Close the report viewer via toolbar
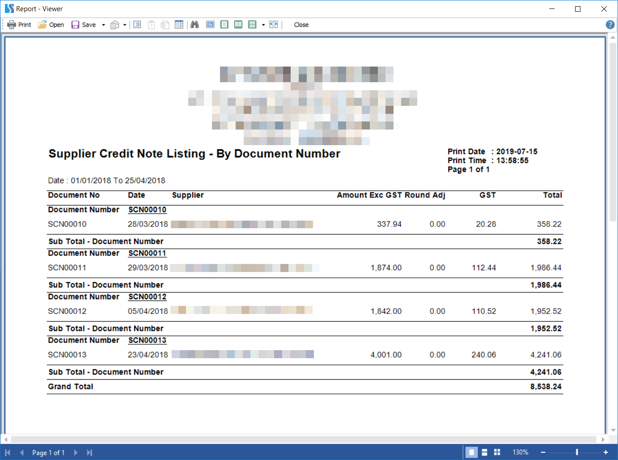The width and height of the screenshot is (618, 460). 301,25
